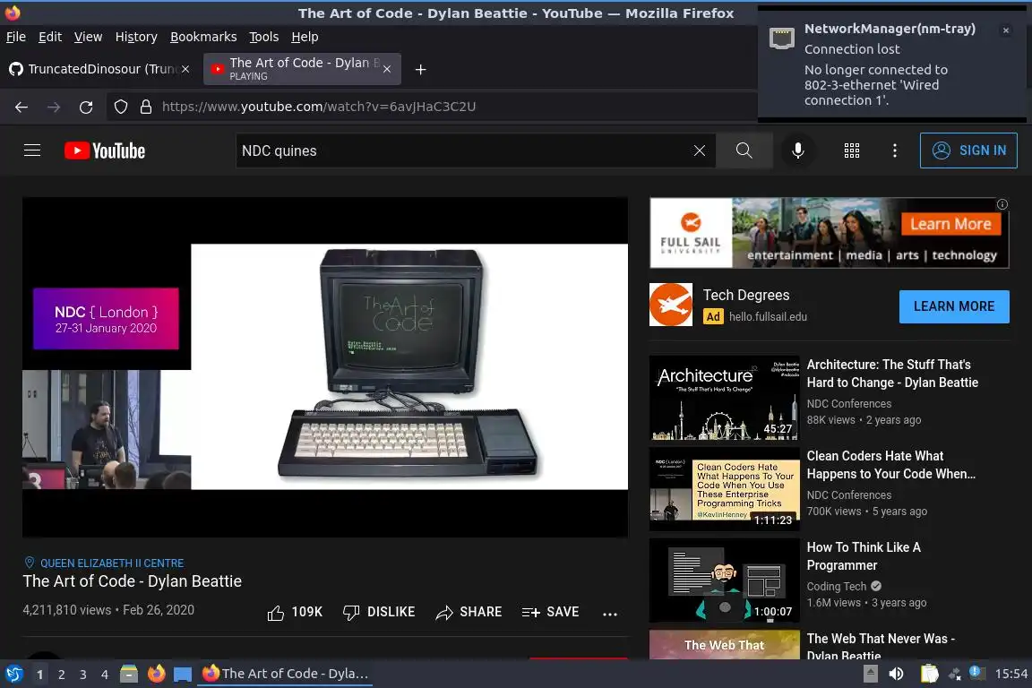Open the Bookmarks menu
The height and width of the screenshot is (688, 1032).
(203, 37)
